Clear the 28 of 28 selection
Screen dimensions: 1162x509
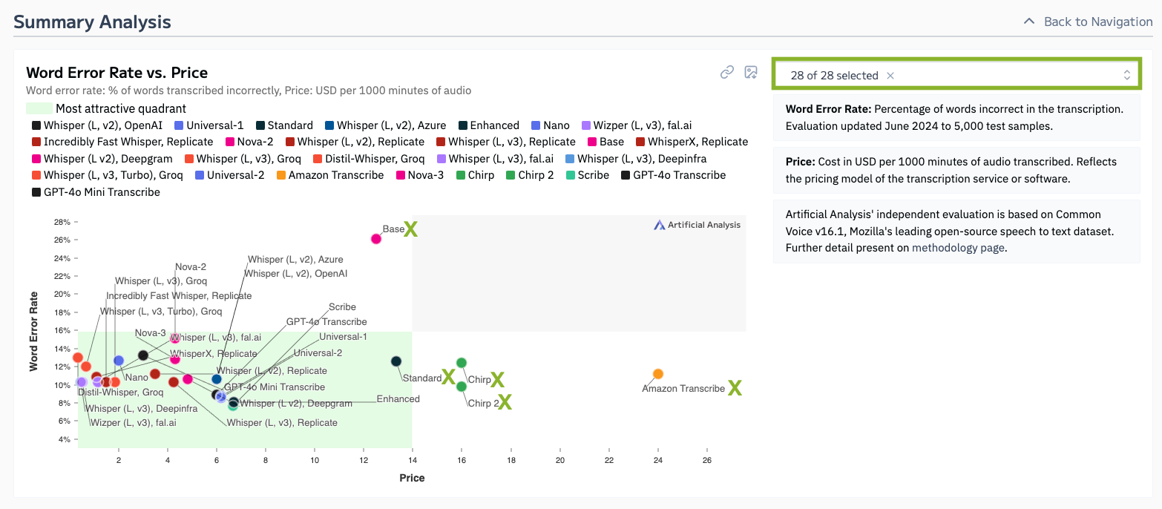pos(890,76)
